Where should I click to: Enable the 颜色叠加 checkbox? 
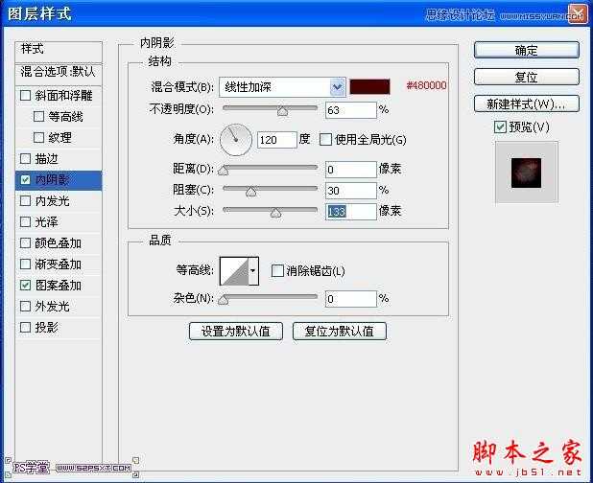tap(25, 242)
